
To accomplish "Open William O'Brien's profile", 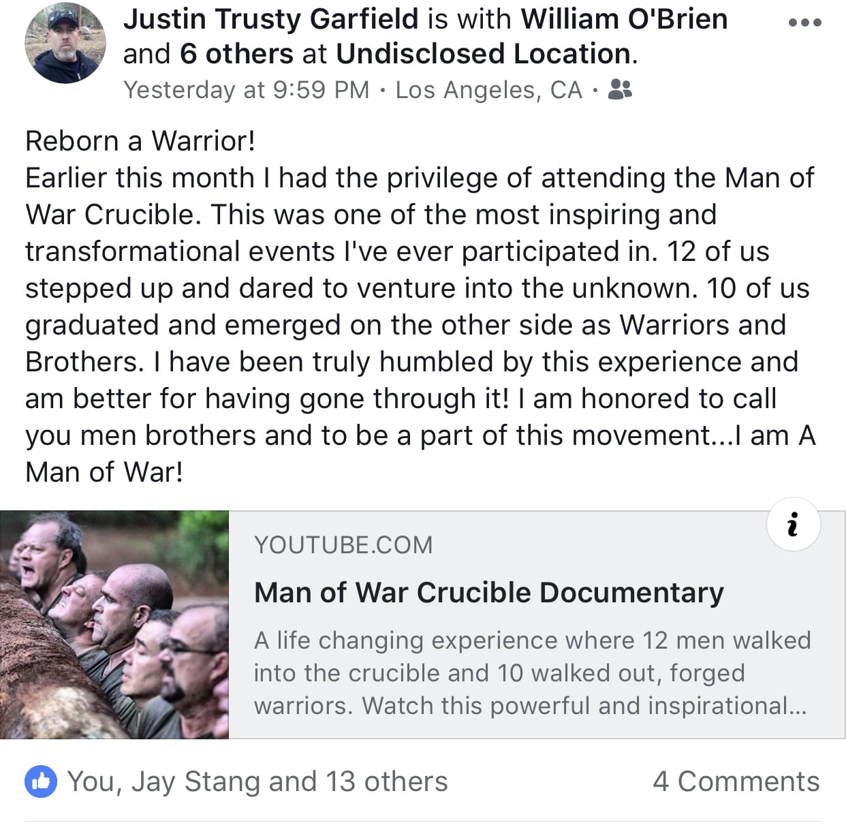I will (x=624, y=19).
